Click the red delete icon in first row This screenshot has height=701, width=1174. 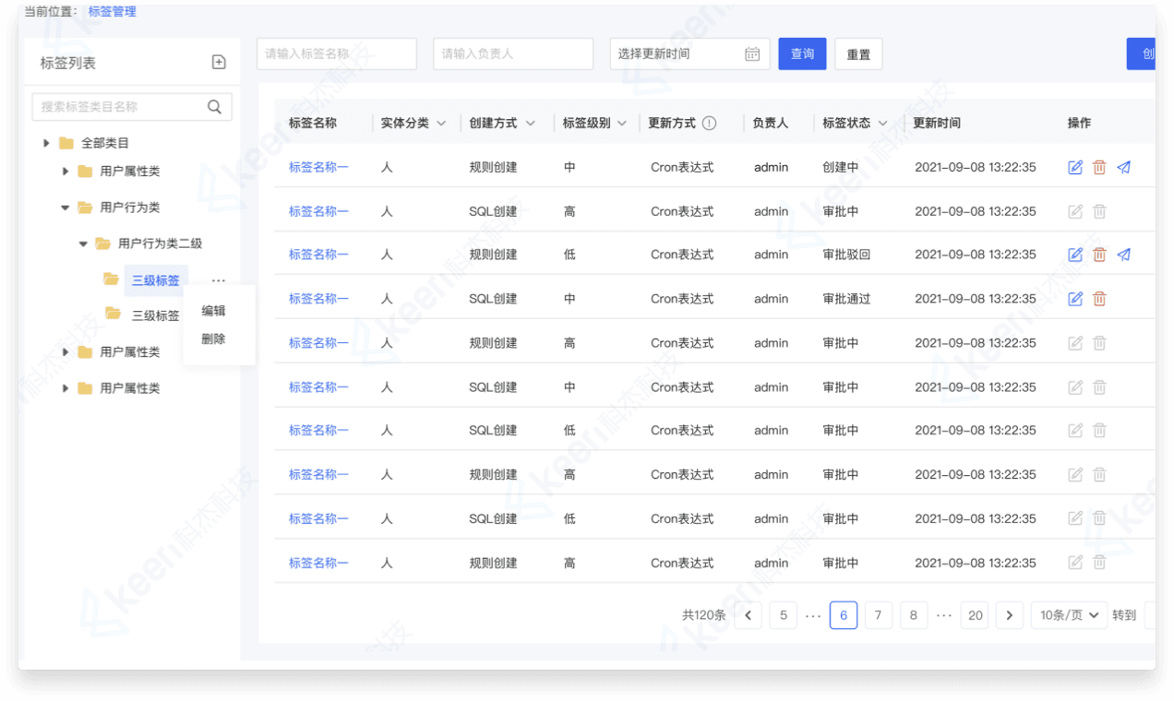(x=1099, y=167)
